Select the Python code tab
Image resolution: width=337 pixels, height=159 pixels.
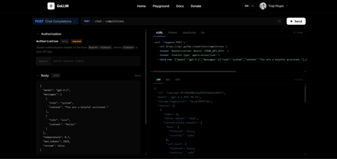pos(172,32)
